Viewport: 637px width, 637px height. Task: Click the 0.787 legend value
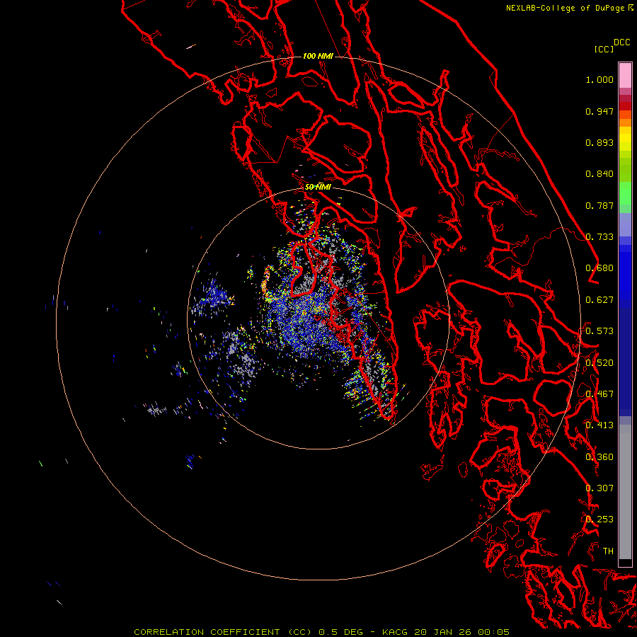[599, 205]
